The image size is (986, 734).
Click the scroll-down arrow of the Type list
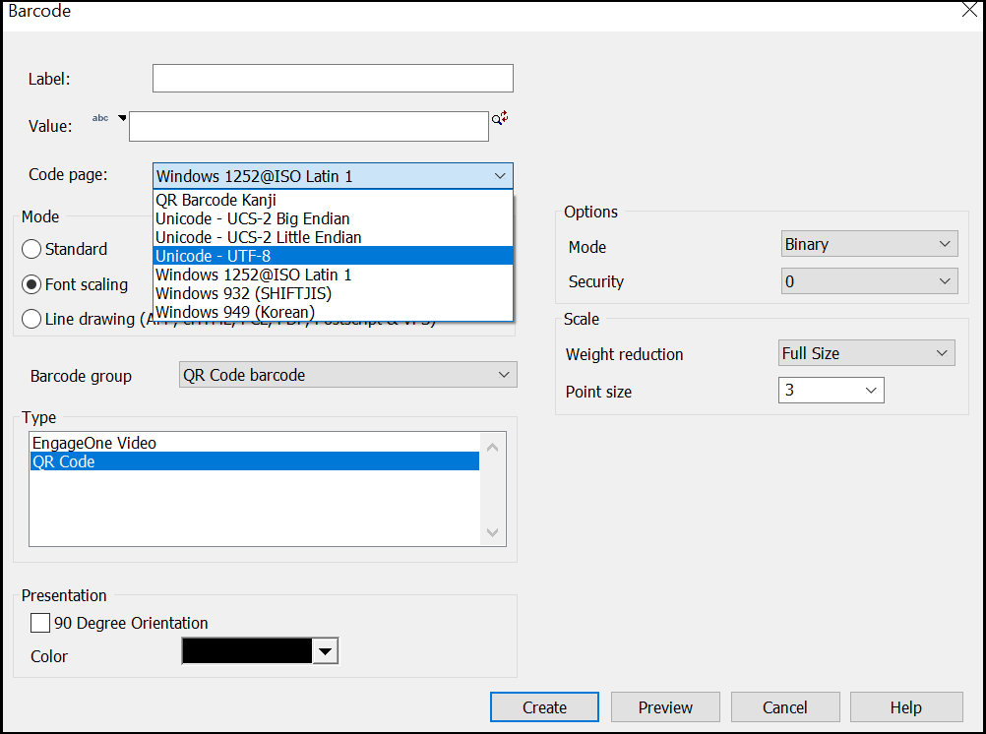point(492,532)
